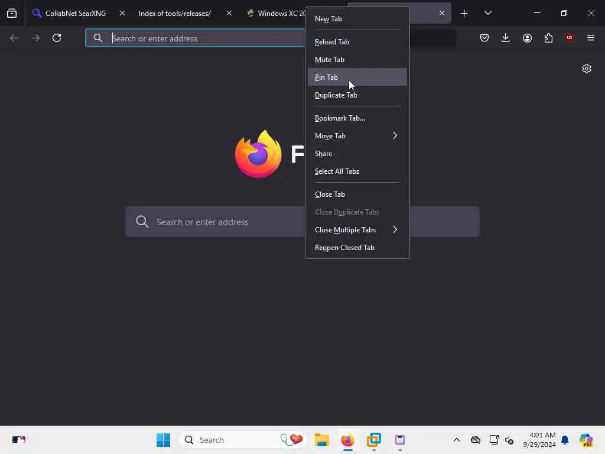
Task: Reload the current page
Action: pos(57,38)
